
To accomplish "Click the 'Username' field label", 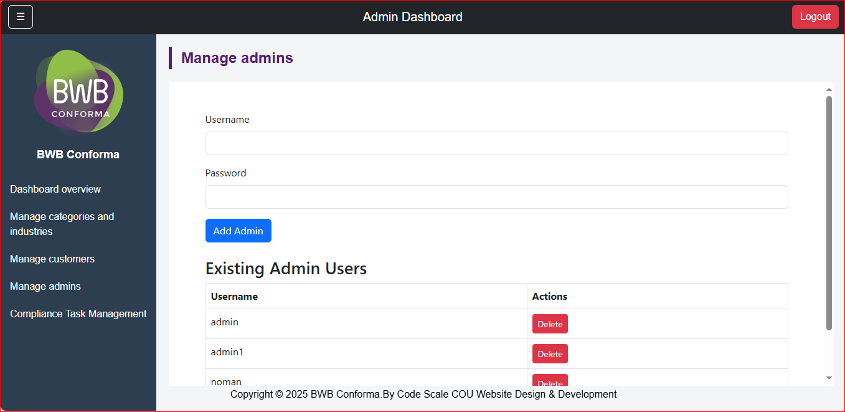I will pos(227,120).
